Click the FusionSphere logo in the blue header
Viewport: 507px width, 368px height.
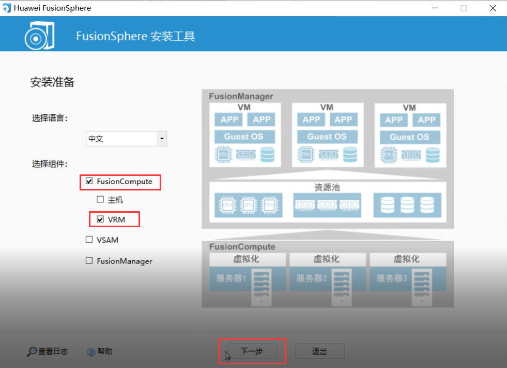pyautogui.click(x=39, y=35)
